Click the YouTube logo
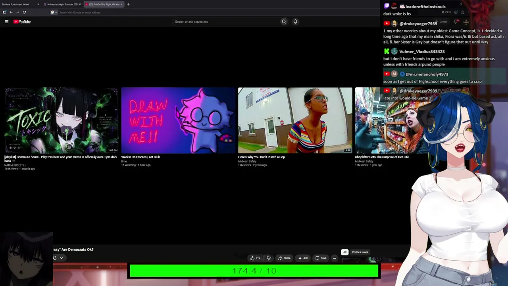508x286 pixels. click(x=22, y=21)
